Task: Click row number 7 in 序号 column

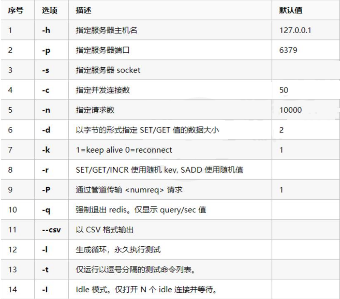Action: (x=10, y=150)
